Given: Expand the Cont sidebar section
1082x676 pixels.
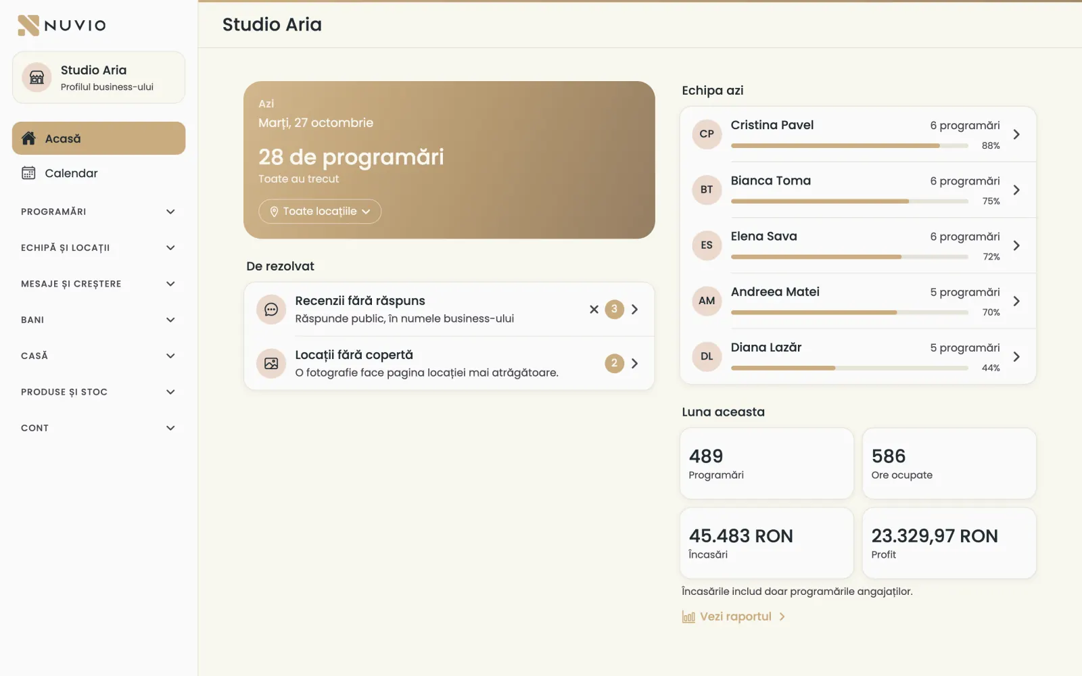Looking at the screenshot, I should [99, 428].
